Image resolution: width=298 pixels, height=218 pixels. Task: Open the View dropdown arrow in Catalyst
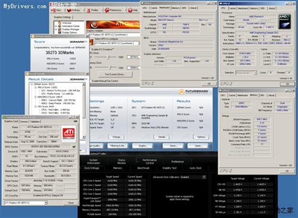tap(64, 10)
